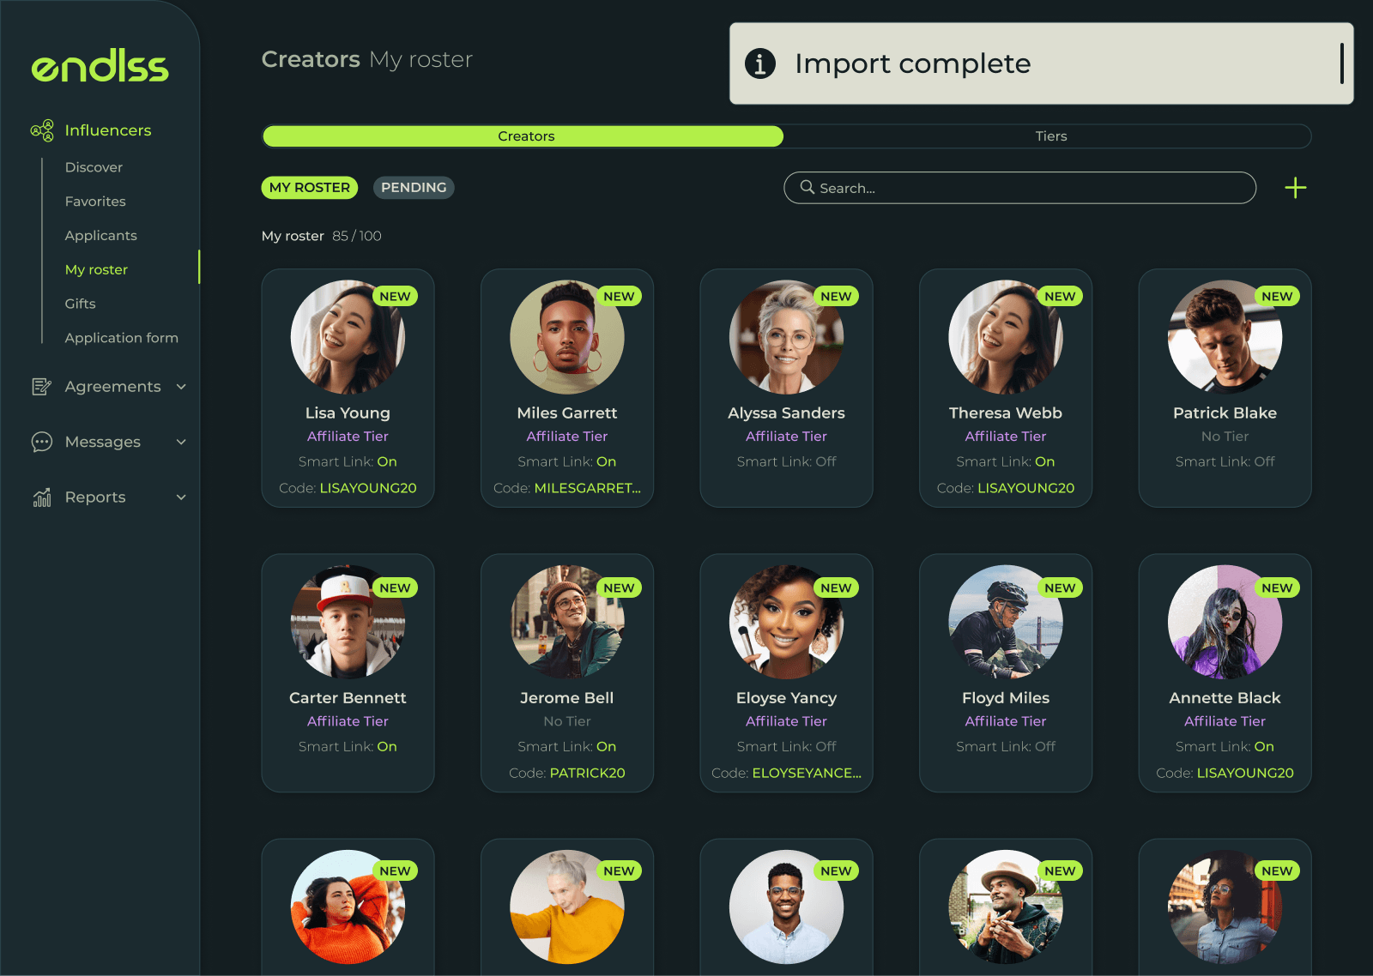The image size is (1373, 976).
Task: Click the plus icon to add creator
Action: coord(1296,188)
